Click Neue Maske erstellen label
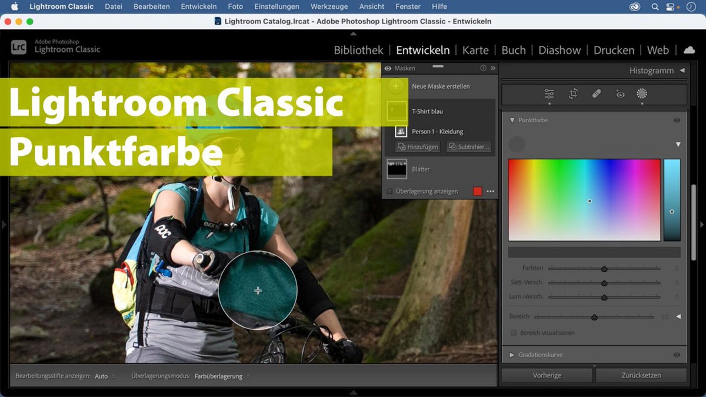 tap(441, 86)
